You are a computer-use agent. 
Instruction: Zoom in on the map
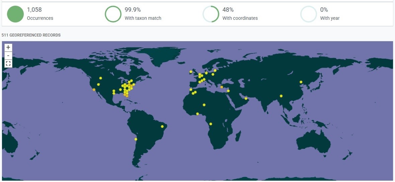click(x=8, y=48)
